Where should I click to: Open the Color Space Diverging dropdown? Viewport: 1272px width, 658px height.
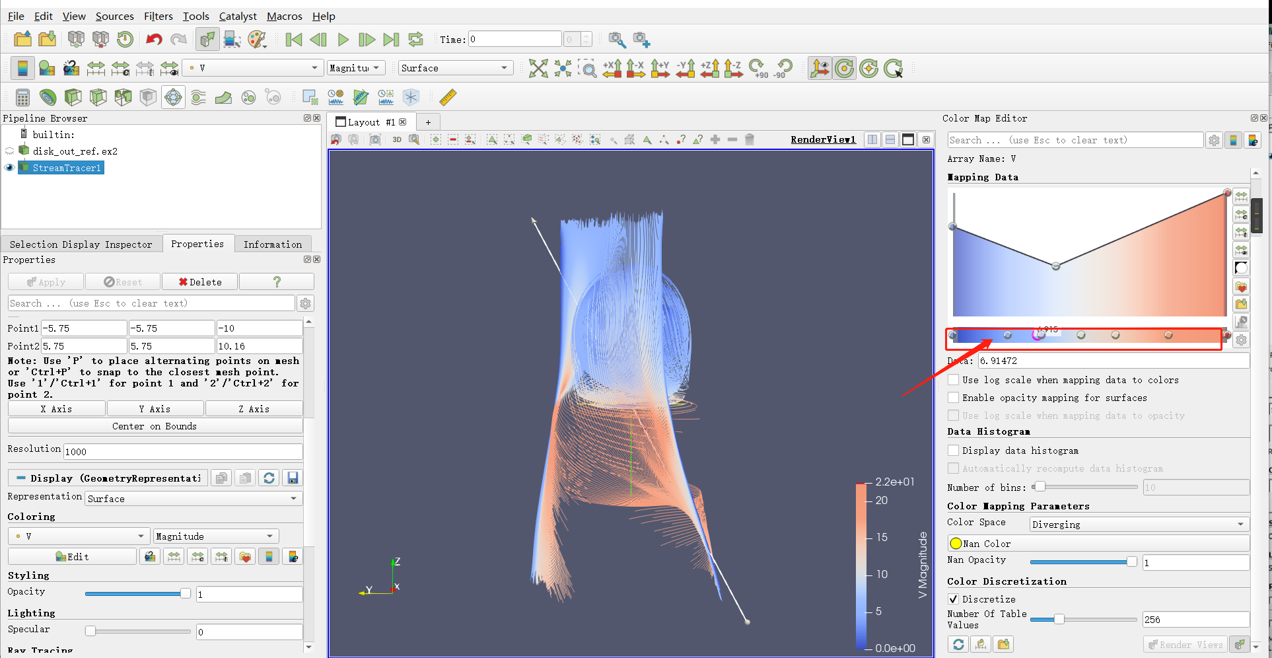pyautogui.click(x=1138, y=524)
